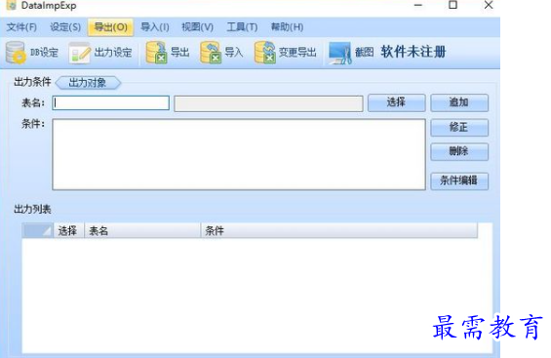Switch to the 出力对象 tab
Screen dimensions: 551x358
(x=88, y=83)
